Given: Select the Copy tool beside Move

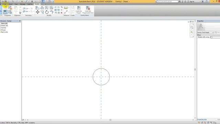Looking at the screenshot, I should [42, 12].
